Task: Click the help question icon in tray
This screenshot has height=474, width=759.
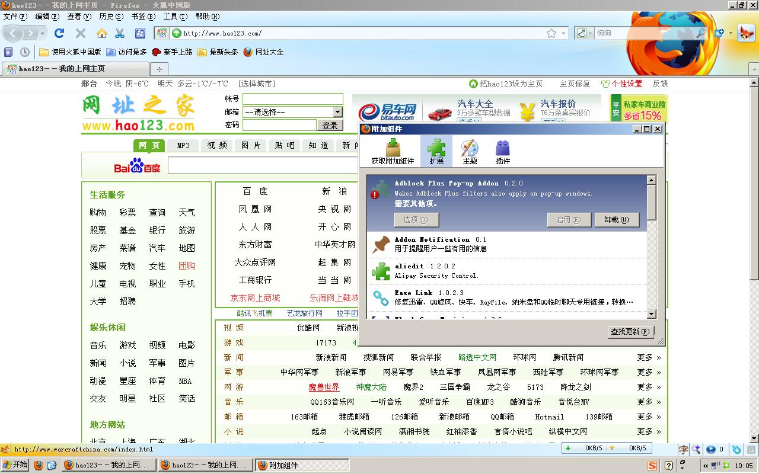Action: coord(669,465)
